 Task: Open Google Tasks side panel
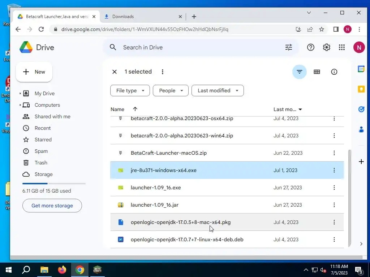pos(361,109)
